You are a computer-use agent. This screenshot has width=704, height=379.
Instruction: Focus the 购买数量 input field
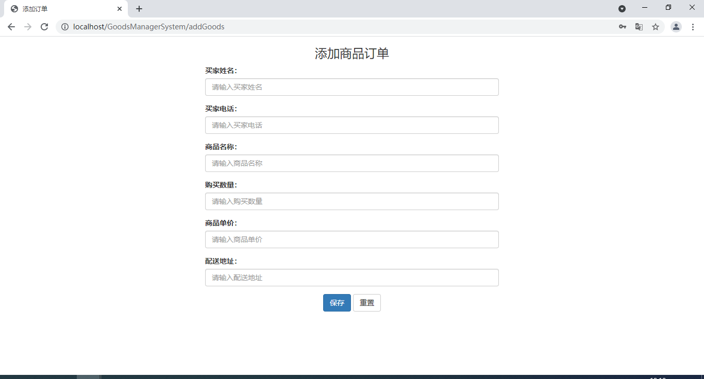352,201
